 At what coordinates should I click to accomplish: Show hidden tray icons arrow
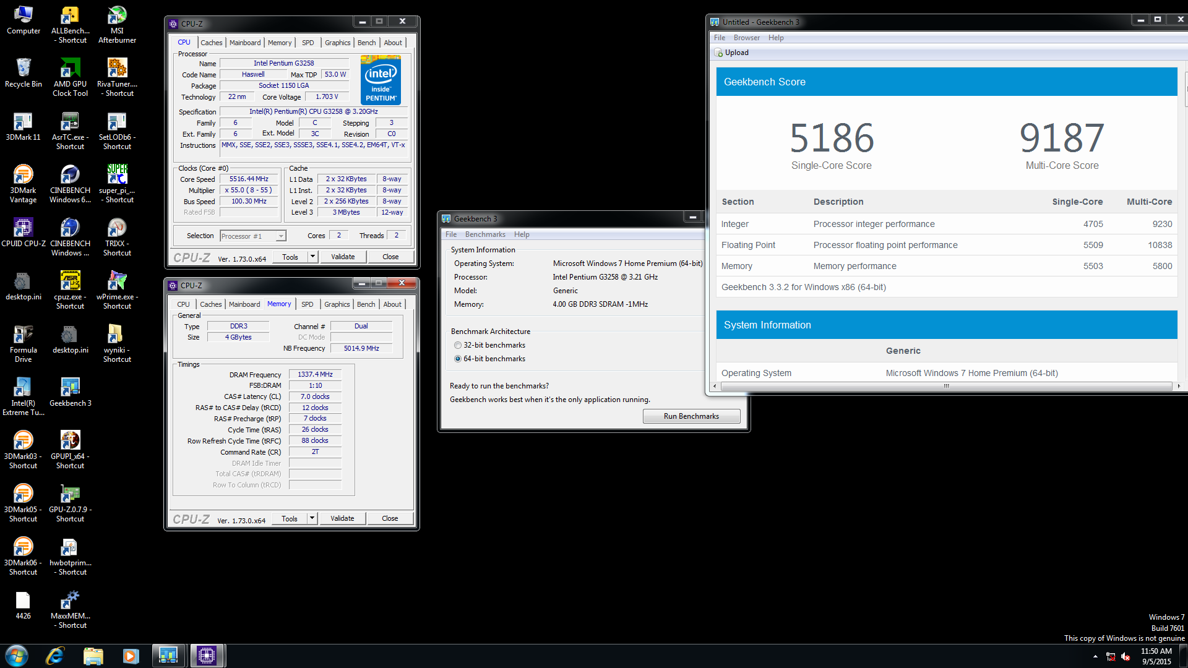[x=1095, y=656]
